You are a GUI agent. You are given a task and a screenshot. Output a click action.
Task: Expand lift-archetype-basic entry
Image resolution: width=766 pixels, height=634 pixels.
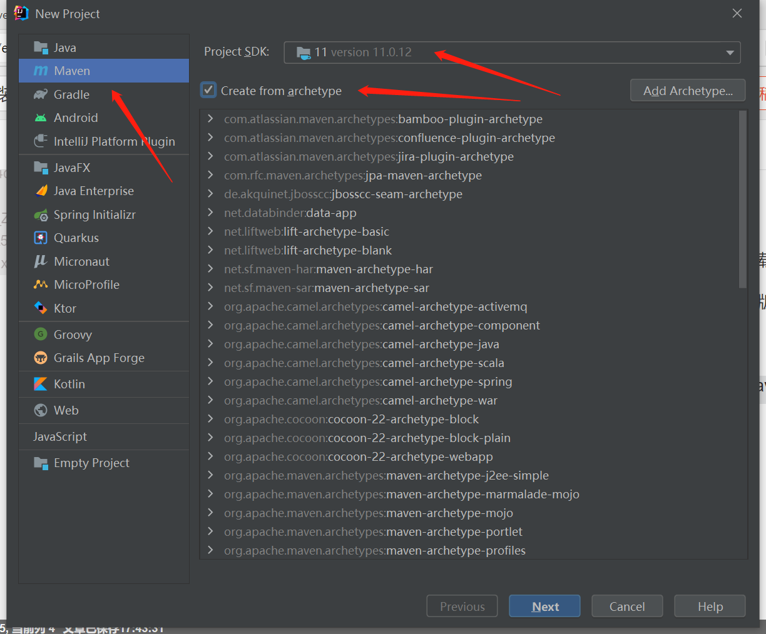click(211, 231)
